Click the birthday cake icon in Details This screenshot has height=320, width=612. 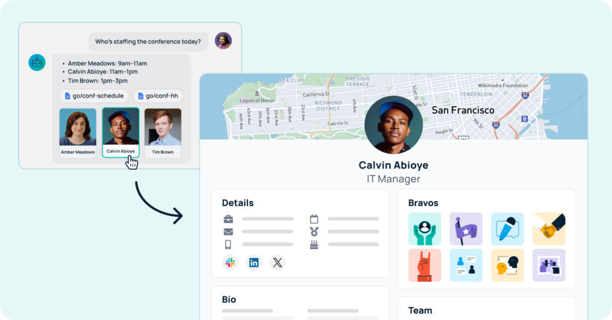point(314,244)
